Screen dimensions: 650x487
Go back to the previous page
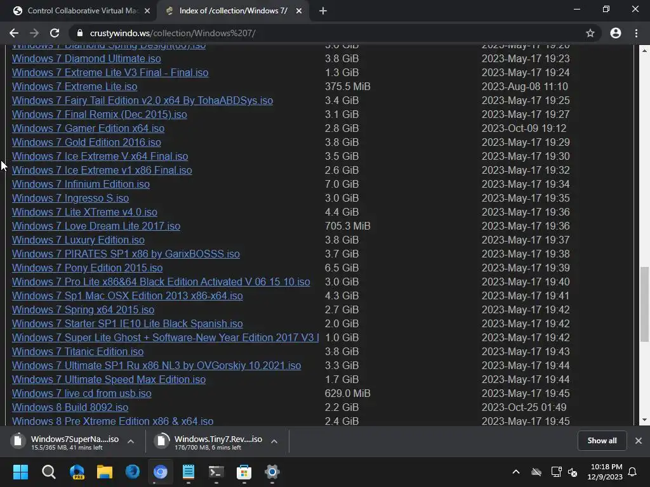click(x=14, y=33)
